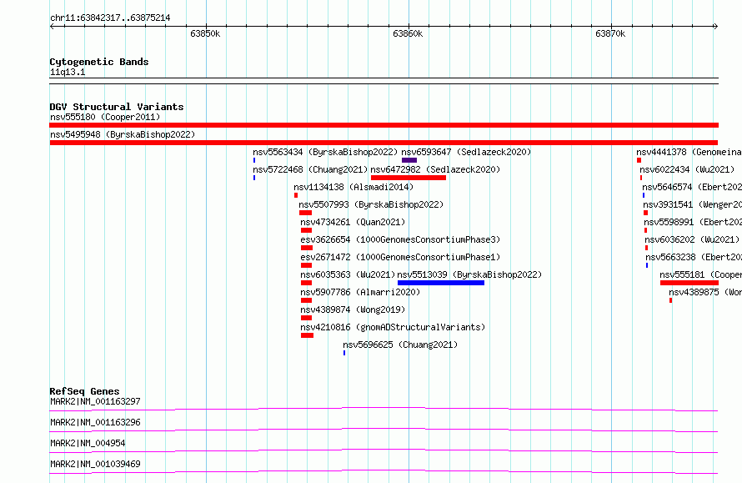
Task: Open transcript MARK2|NM_001039469
Action: point(95,464)
